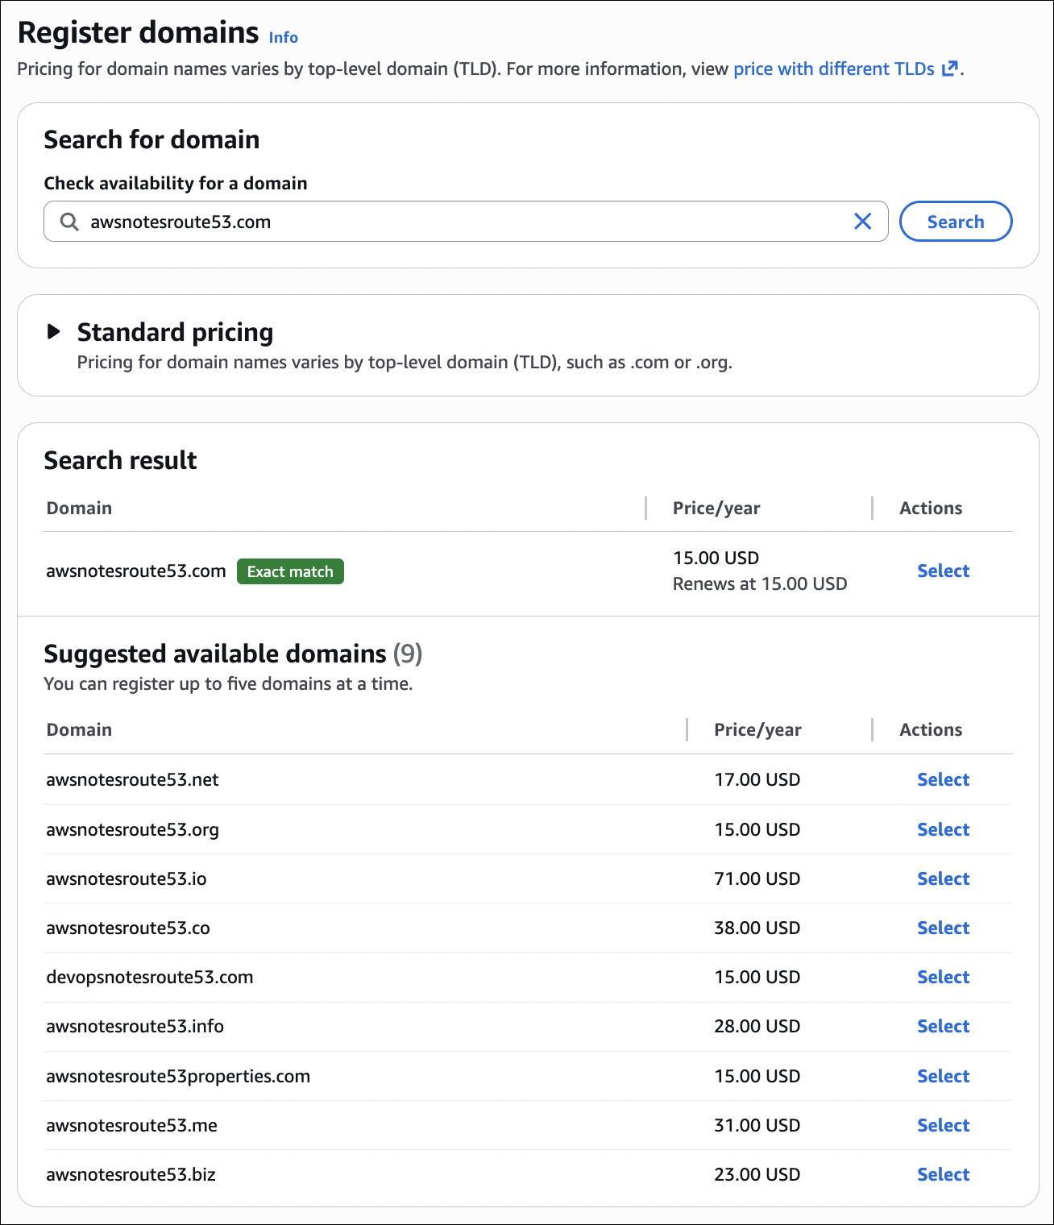The width and height of the screenshot is (1054, 1225).
Task: Select the exact match awsnotesroute53.com domain
Action: pyautogui.click(x=943, y=571)
